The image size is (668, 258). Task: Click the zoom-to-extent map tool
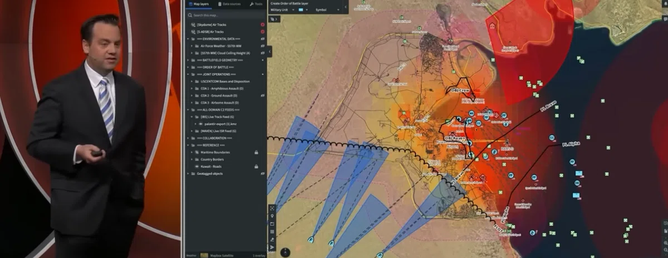coord(272,209)
